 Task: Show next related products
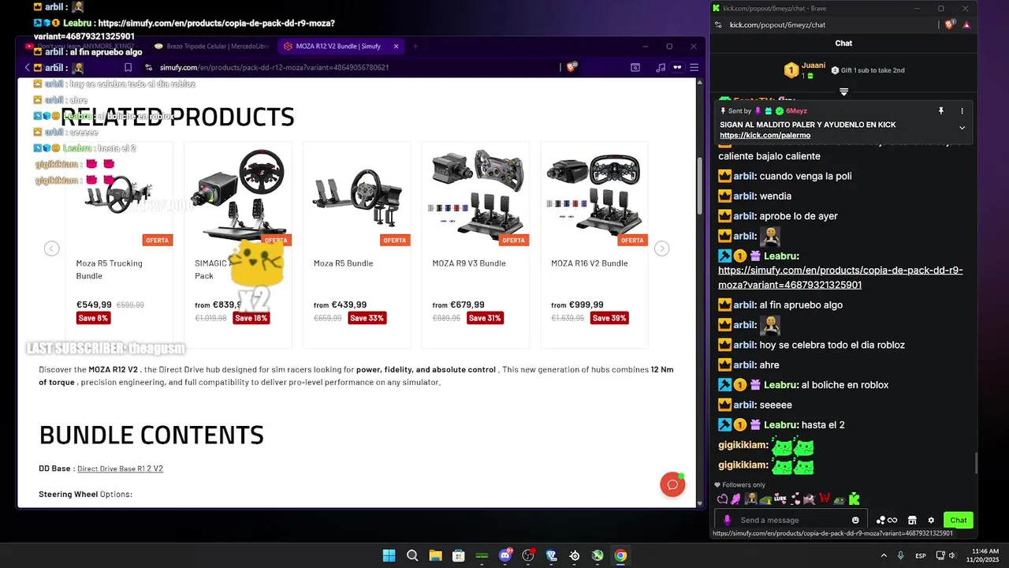pos(662,248)
